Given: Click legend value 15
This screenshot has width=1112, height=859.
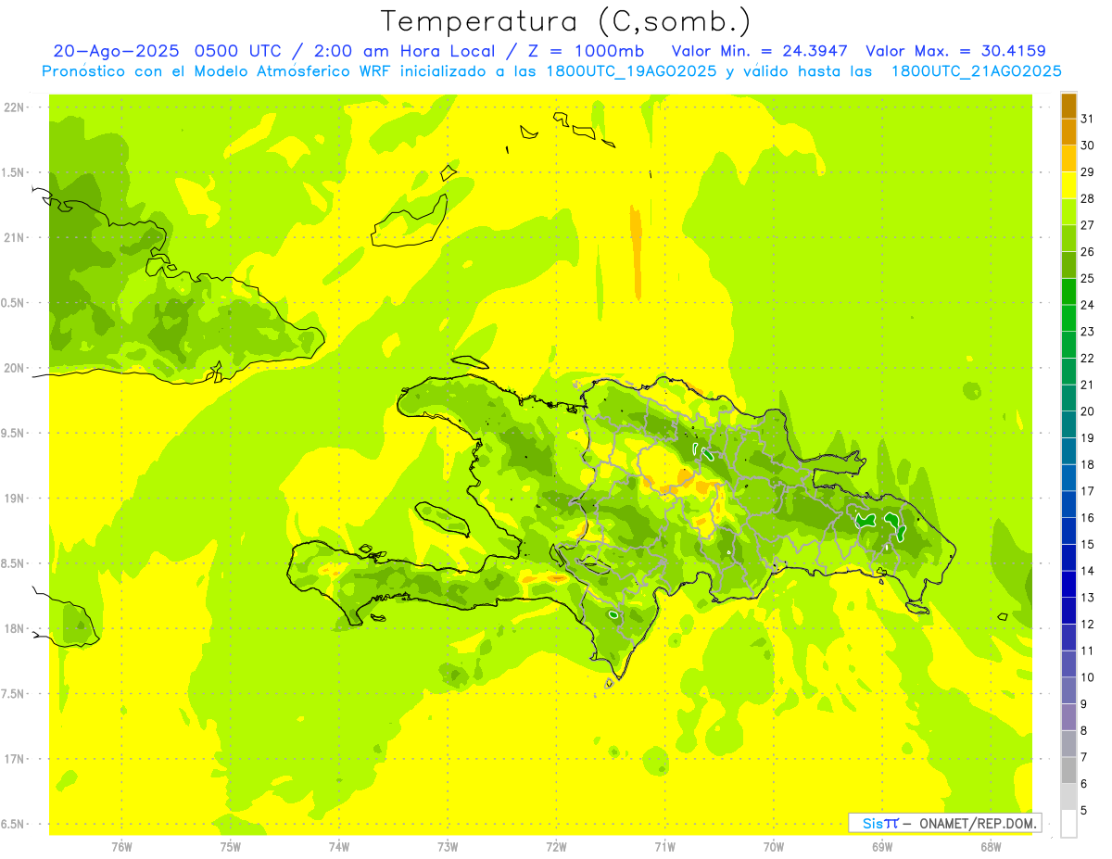Looking at the screenshot, I should point(1088,544).
